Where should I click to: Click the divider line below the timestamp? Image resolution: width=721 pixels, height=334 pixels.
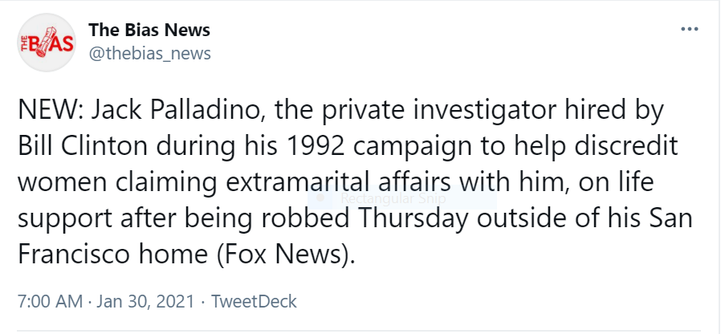pos(360,330)
